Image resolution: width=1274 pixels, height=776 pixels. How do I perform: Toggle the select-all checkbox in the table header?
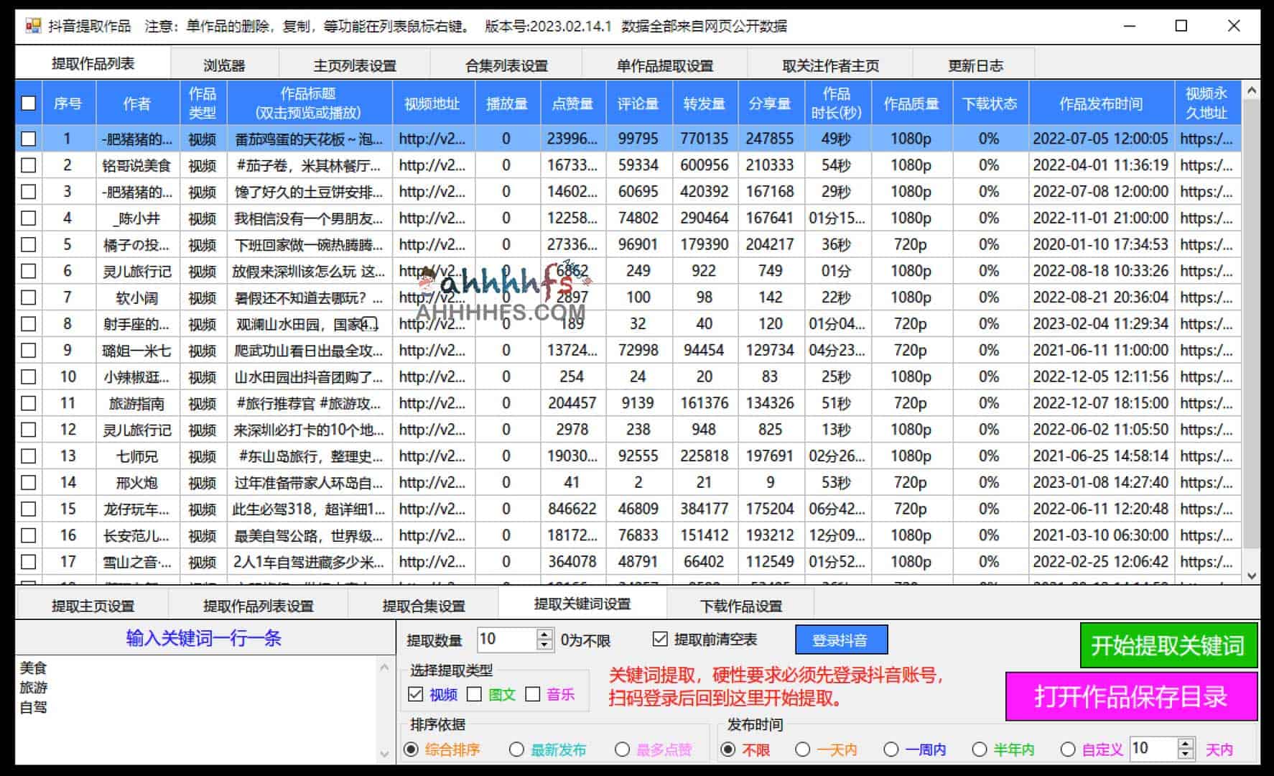pos(29,103)
